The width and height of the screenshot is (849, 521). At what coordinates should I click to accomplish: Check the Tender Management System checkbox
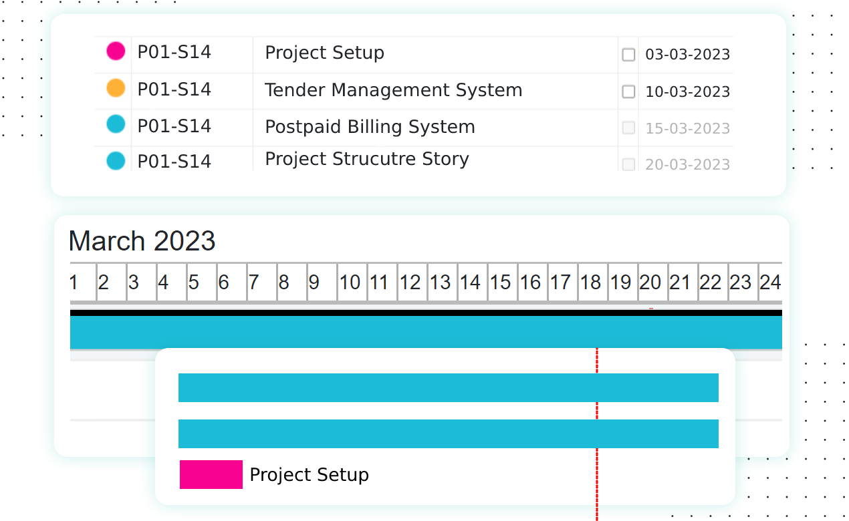[628, 92]
